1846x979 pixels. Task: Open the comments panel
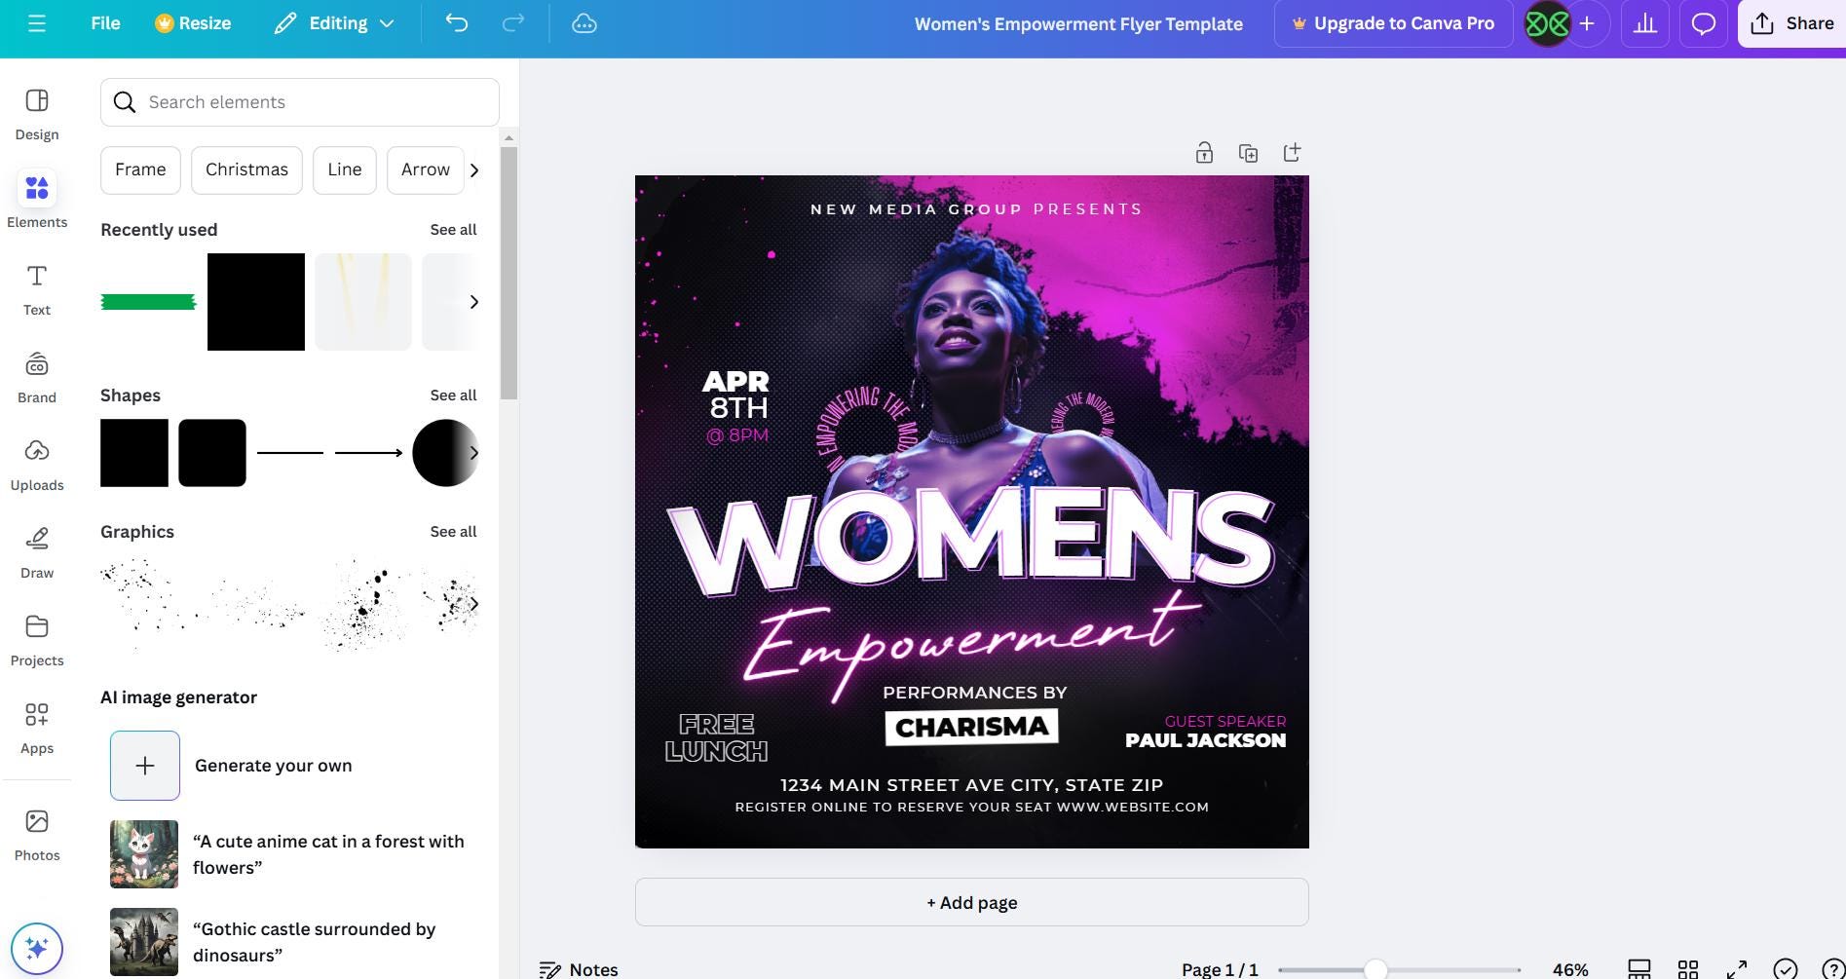coord(1702,22)
